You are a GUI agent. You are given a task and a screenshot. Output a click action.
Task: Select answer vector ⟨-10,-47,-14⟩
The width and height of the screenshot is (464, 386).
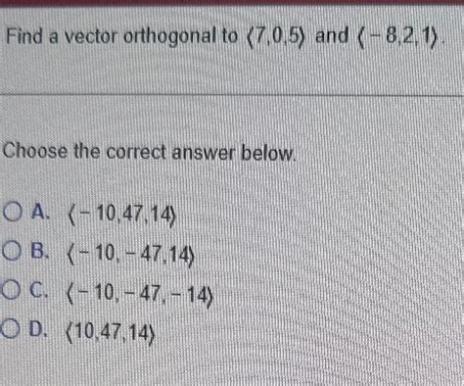click(x=140, y=294)
